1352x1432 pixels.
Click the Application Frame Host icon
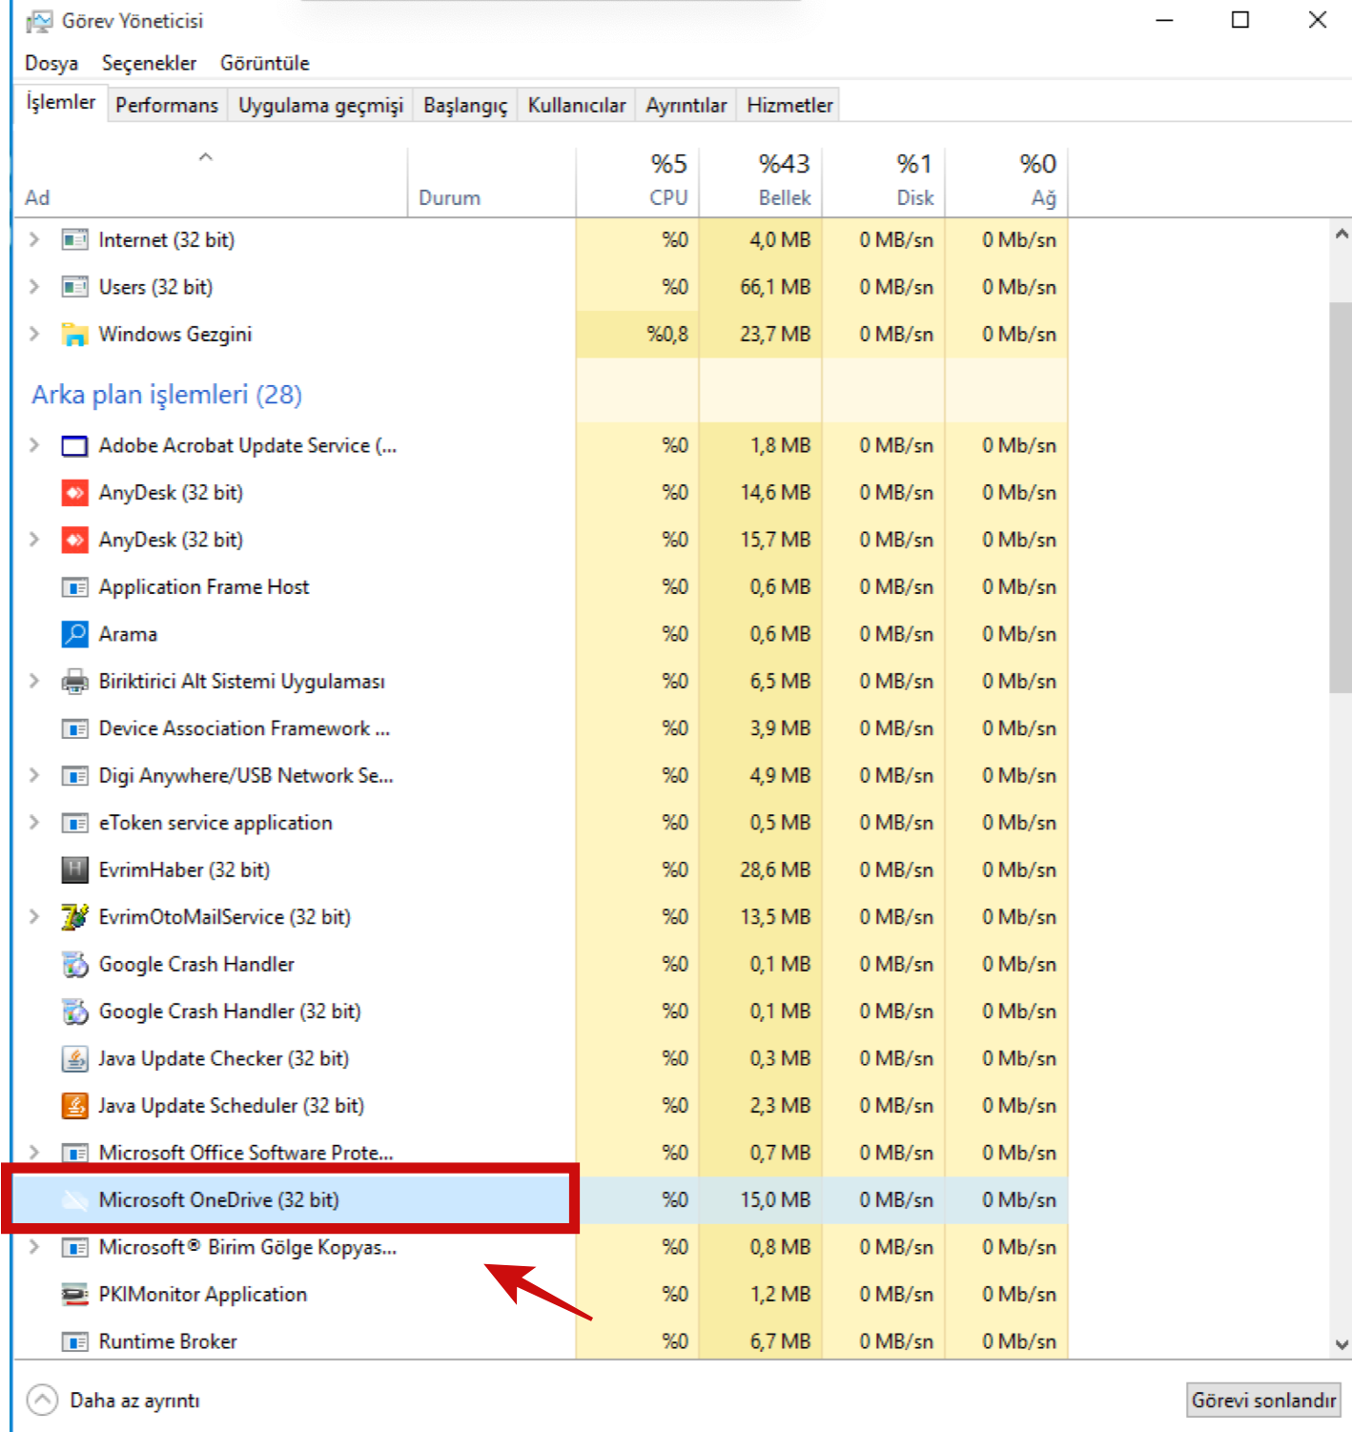pyautogui.click(x=74, y=587)
